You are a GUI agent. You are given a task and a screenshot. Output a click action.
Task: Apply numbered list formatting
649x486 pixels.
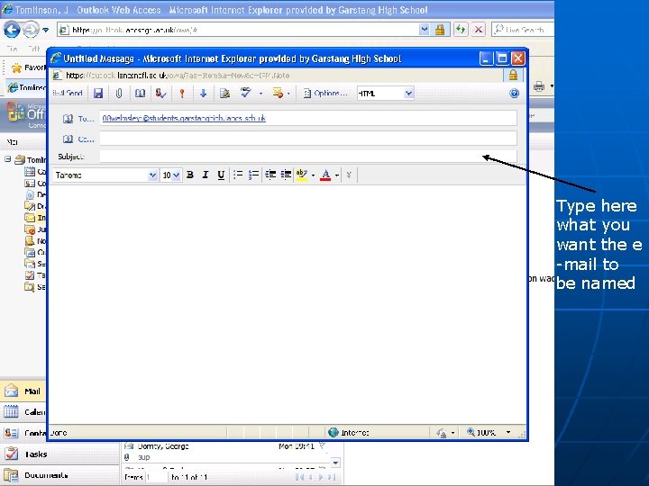[253, 175]
